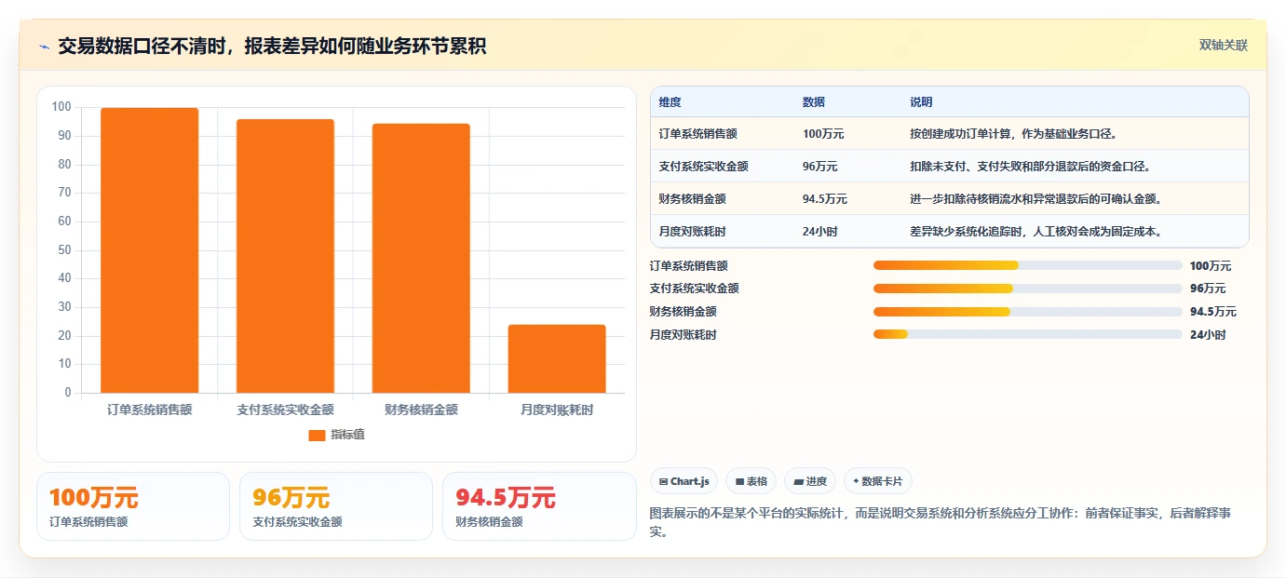
Task: Click the 24小时 progress value label
Action: [1208, 335]
